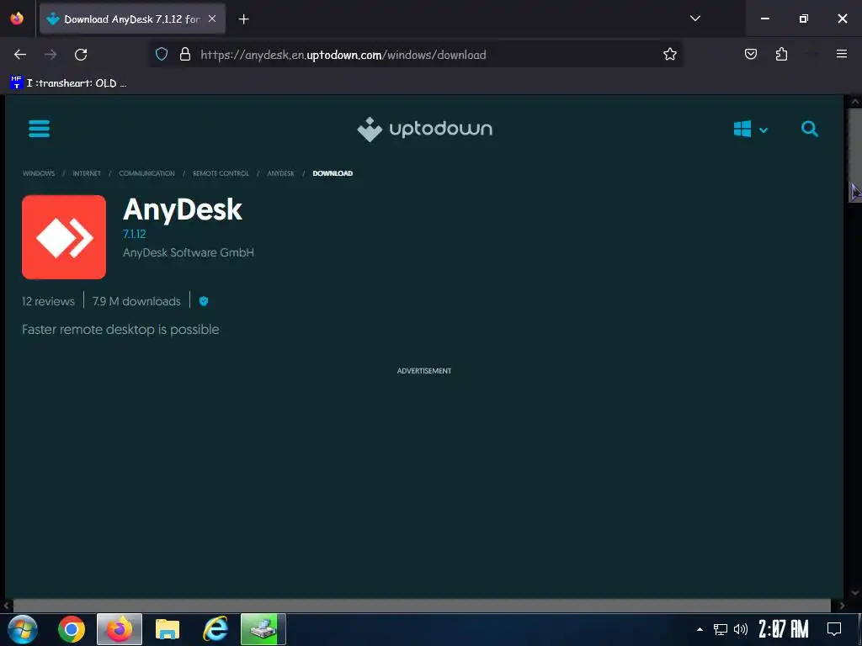
Task: Open the notification center icon
Action: [834, 629]
